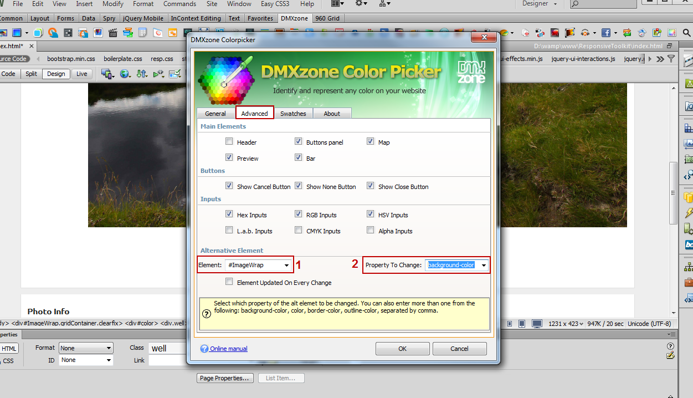Click the orange layout window icon in toolbar
The width and height of the screenshot is (693, 398).
(x=173, y=33)
